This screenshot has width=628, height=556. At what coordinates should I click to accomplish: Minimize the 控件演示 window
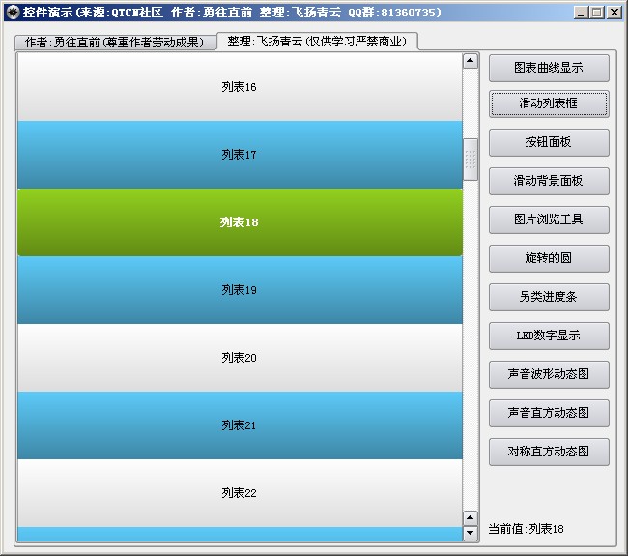pos(581,13)
